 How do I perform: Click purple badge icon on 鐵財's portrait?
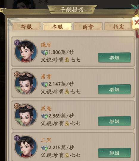[x=17, y=42]
